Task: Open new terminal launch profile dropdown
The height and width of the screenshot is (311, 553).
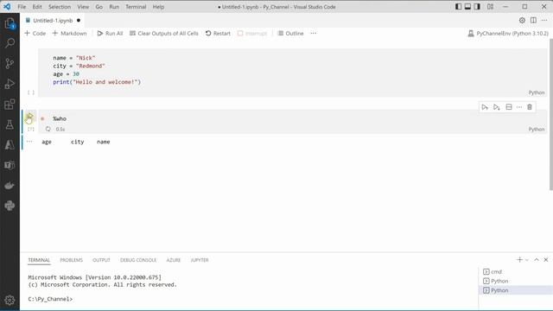Action: click(527, 260)
